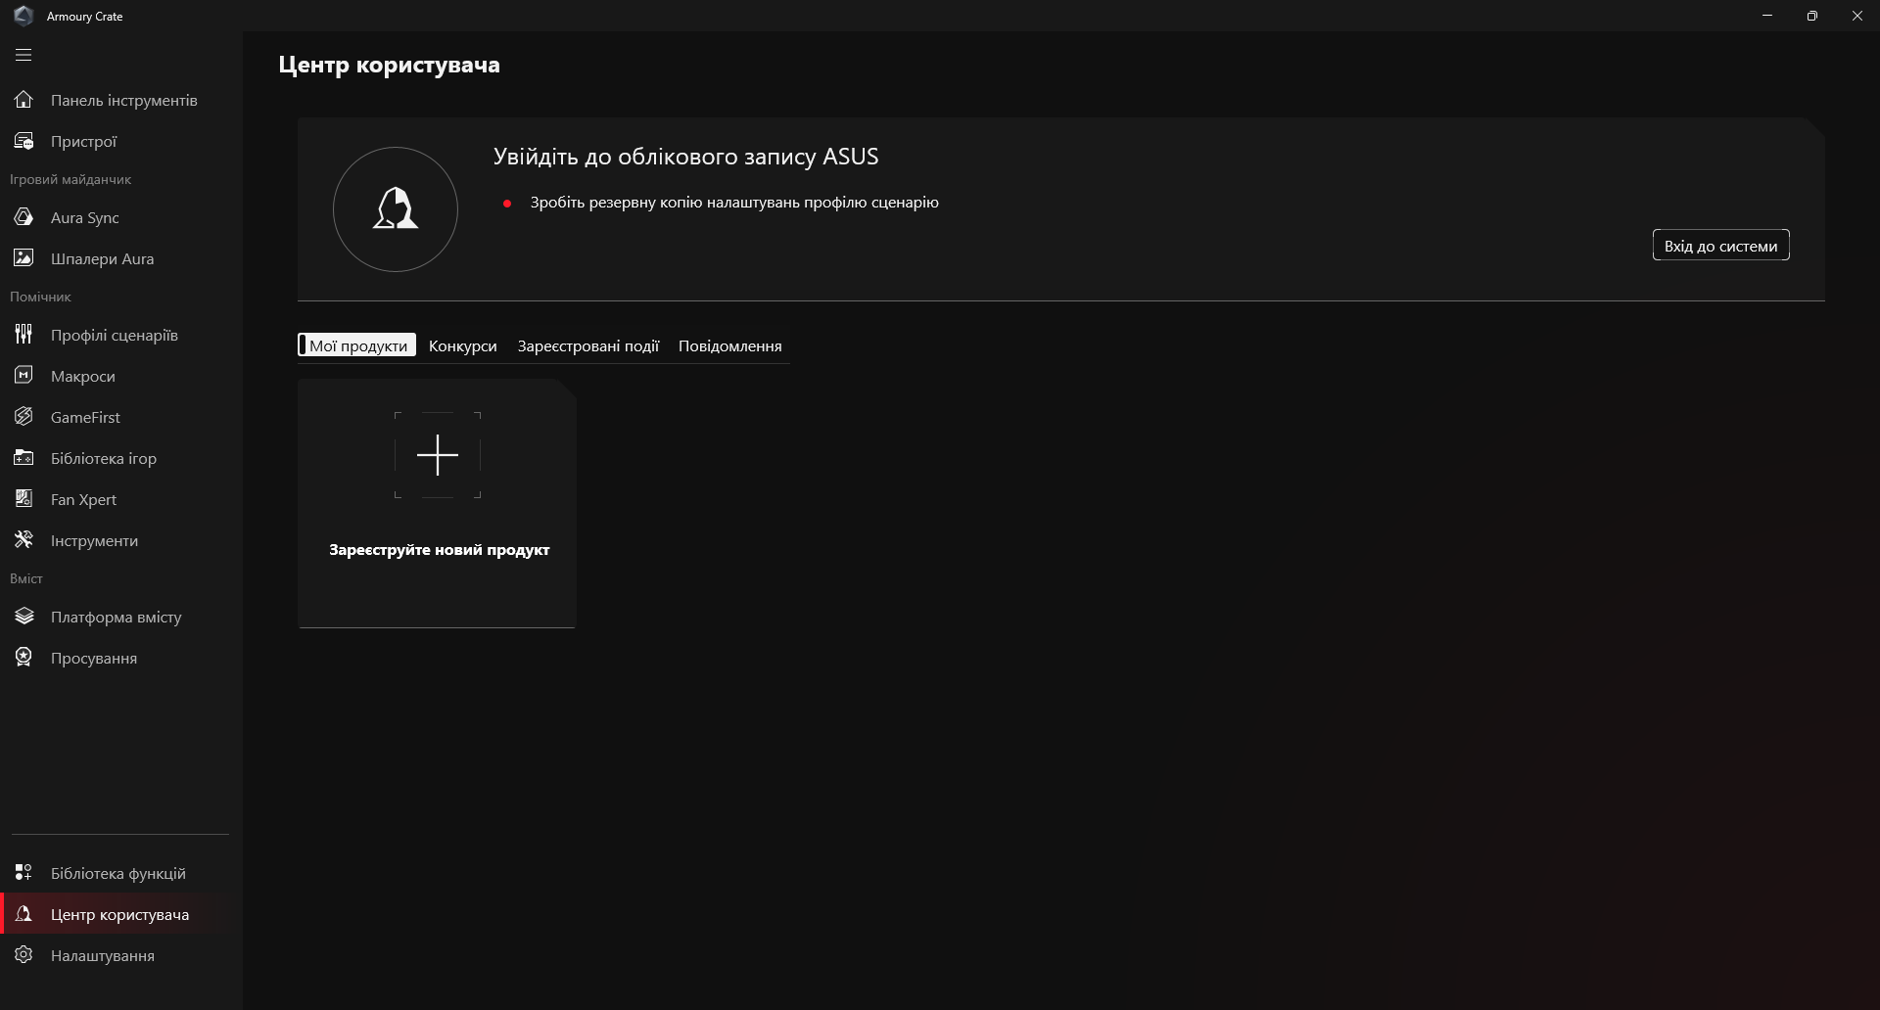Open Бібліотека функцій entry
Viewport: 1880px width, 1010px height.
pos(121,873)
